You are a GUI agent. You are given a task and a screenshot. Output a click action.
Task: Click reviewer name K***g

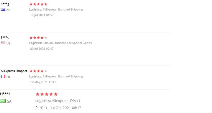pos(5,4)
